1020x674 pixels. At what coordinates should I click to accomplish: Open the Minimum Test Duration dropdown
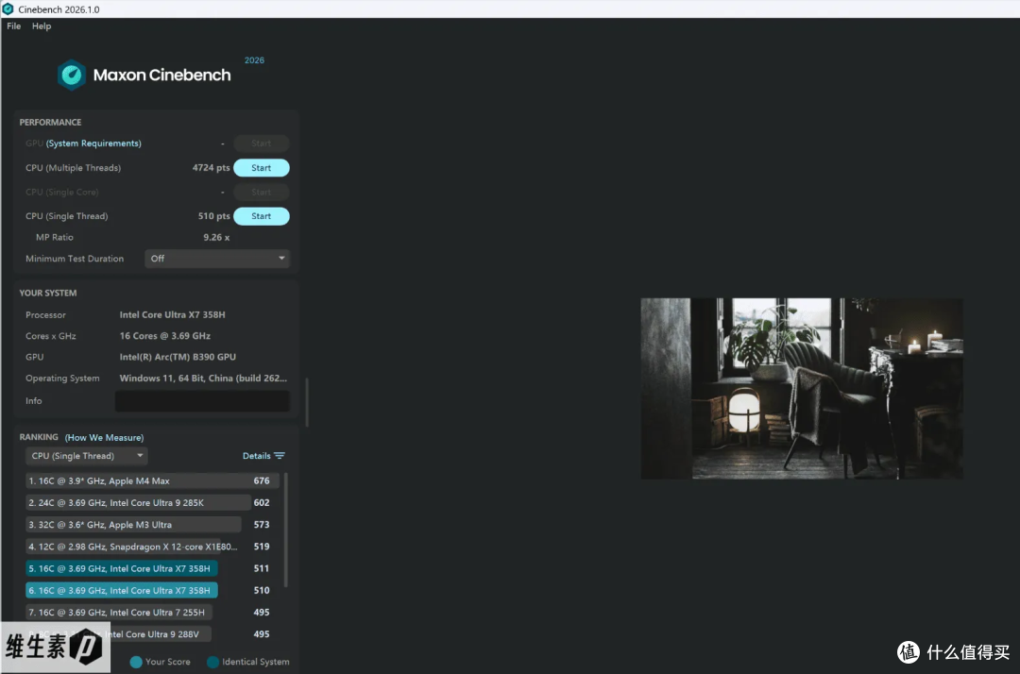(x=217, y=258)
